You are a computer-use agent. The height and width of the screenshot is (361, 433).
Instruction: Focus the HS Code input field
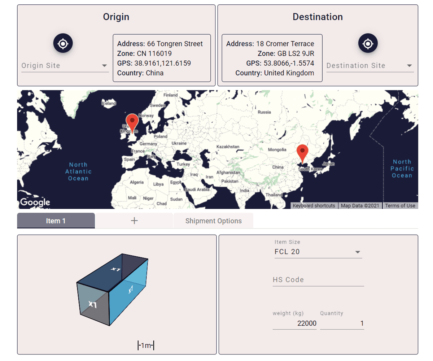(x=318, y=280)
